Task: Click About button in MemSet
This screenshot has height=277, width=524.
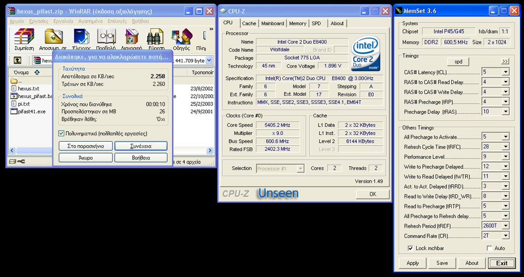Action: [472, 263]
